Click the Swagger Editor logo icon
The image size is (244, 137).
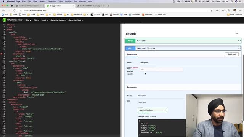(4, 20)
